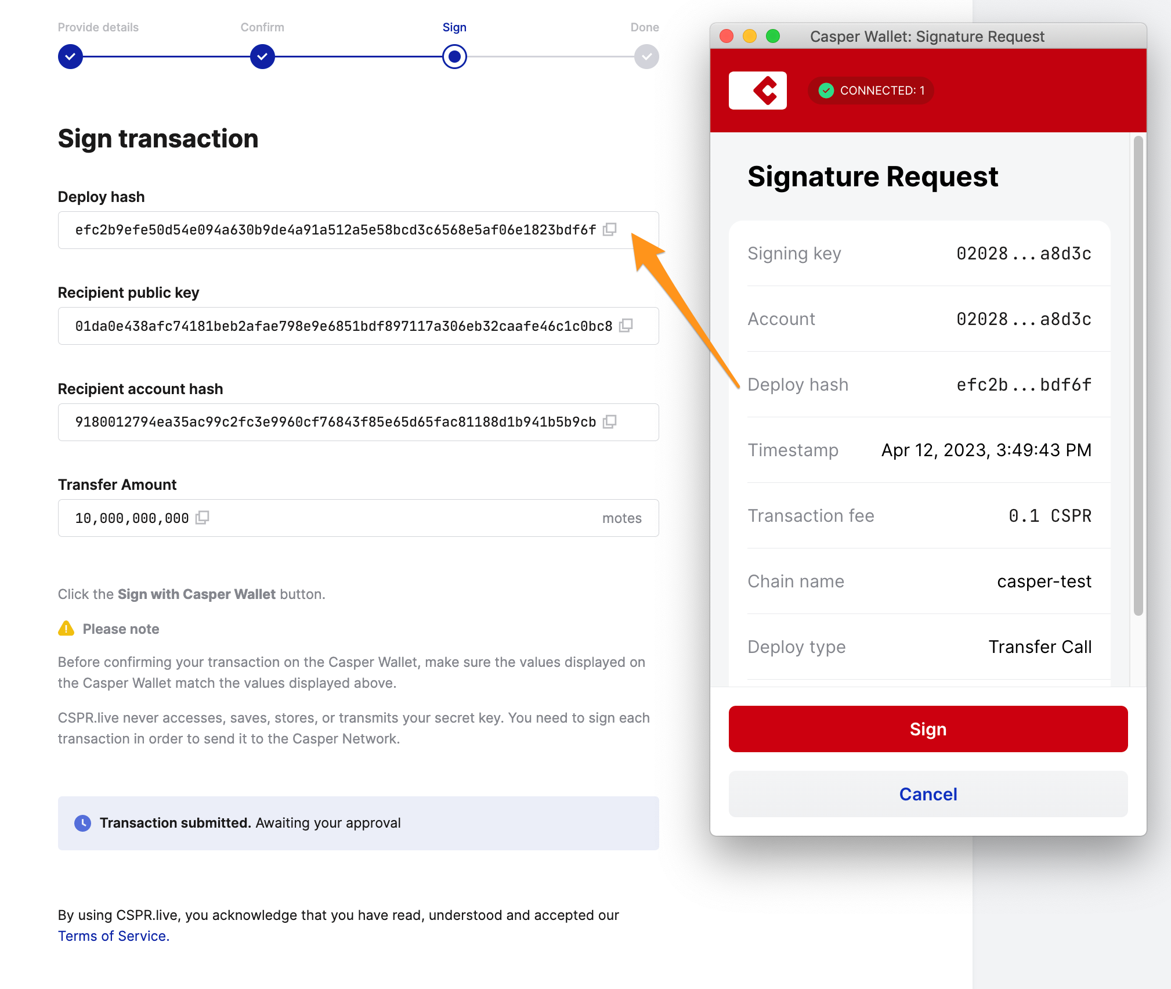Click the Casper Wallet logo
The image size is (1171, 989).
pyautogui.click(x=757, y=90)
